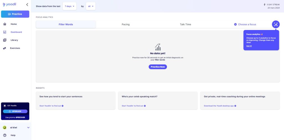Click the 'No data yet!' heading

(158, 54)
